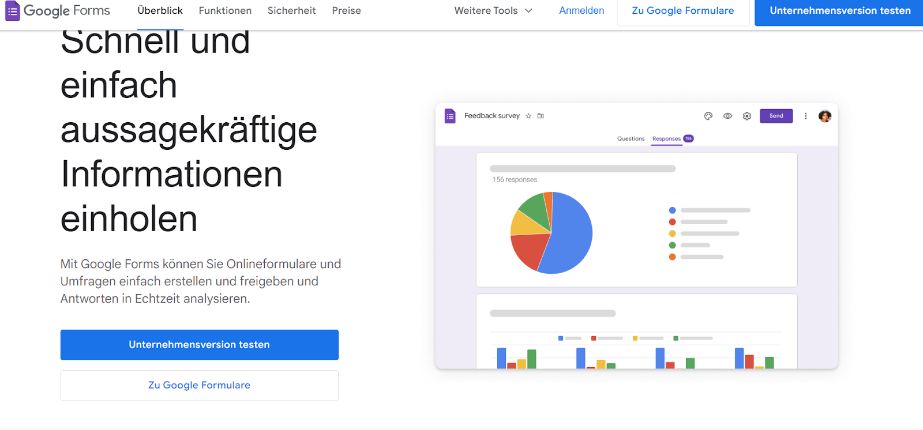
Task: Click Zu Google Formulare below the description
Action: pos(200,385)
